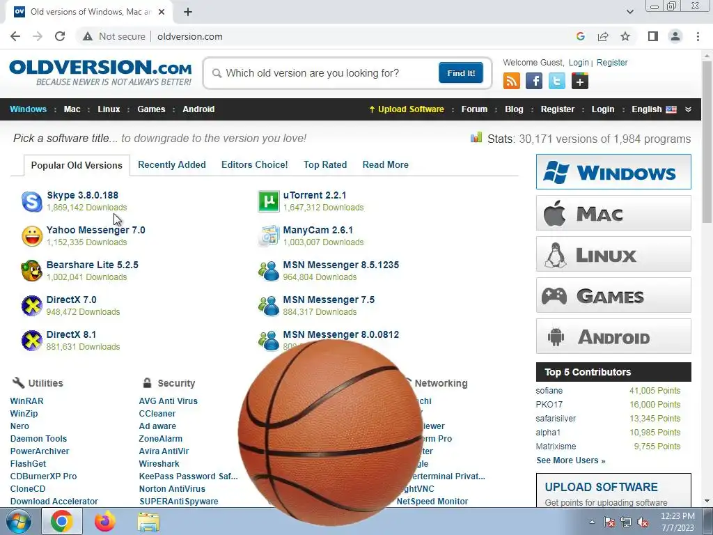
Task: Click the DirectX 8.1 icon
Action: (32, 341)
